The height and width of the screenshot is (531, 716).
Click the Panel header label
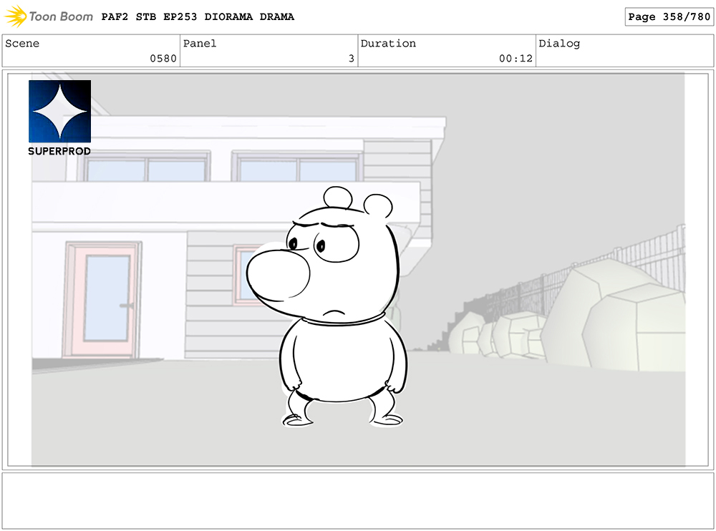pos(200,44)
